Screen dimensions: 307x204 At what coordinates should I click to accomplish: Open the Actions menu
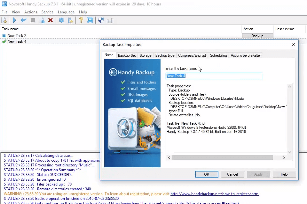pyautogui.click(x=31, y=12)
